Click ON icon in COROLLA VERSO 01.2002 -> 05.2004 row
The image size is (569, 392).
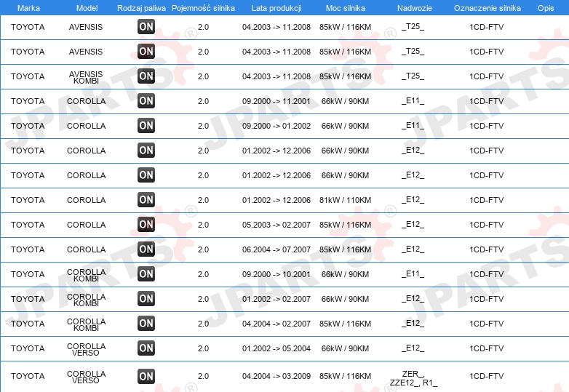pos(146,348)
